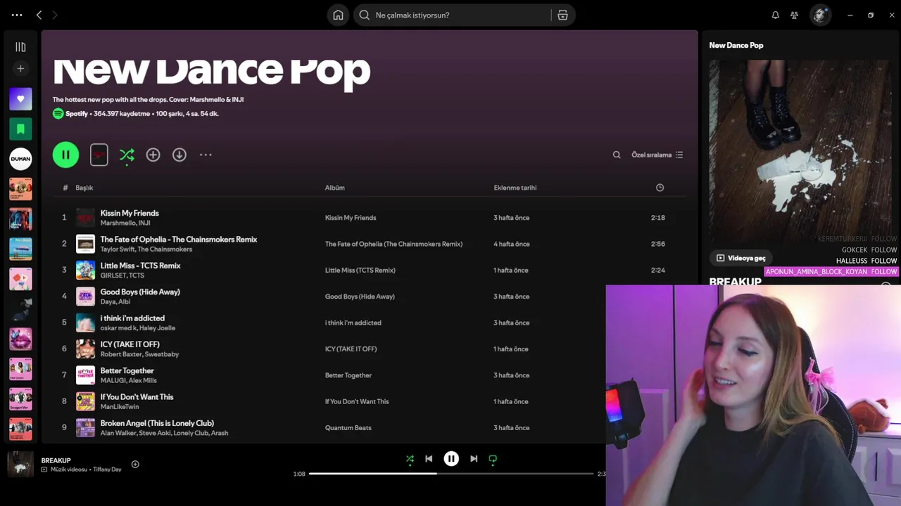Add playlist to library plus circle

click(x=153, y=155)
